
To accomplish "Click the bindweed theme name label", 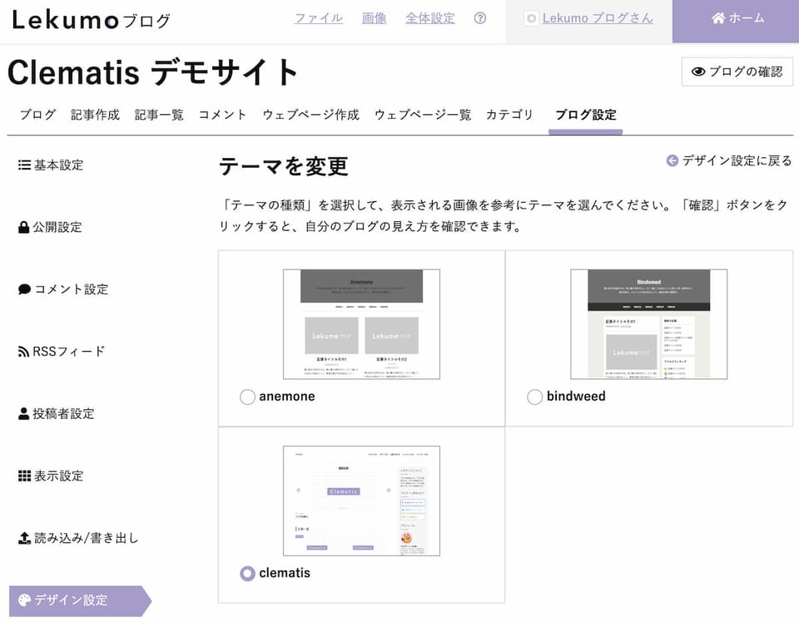I will [576, 397].
